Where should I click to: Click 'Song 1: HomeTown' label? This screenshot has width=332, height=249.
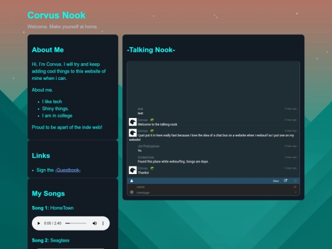pos(53,208)
